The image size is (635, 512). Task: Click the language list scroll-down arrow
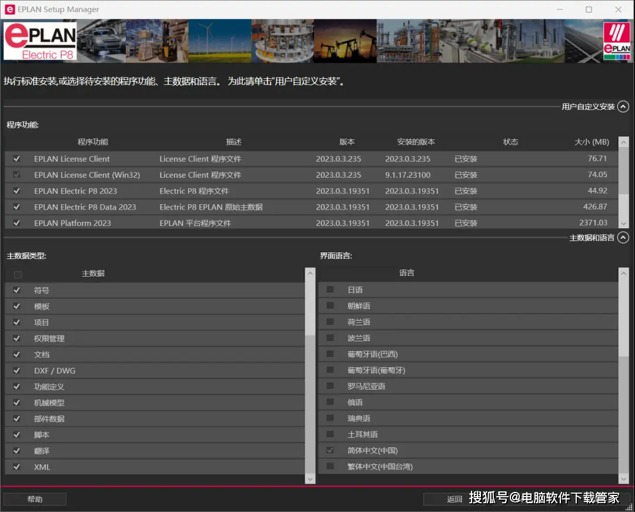[624, 479]
